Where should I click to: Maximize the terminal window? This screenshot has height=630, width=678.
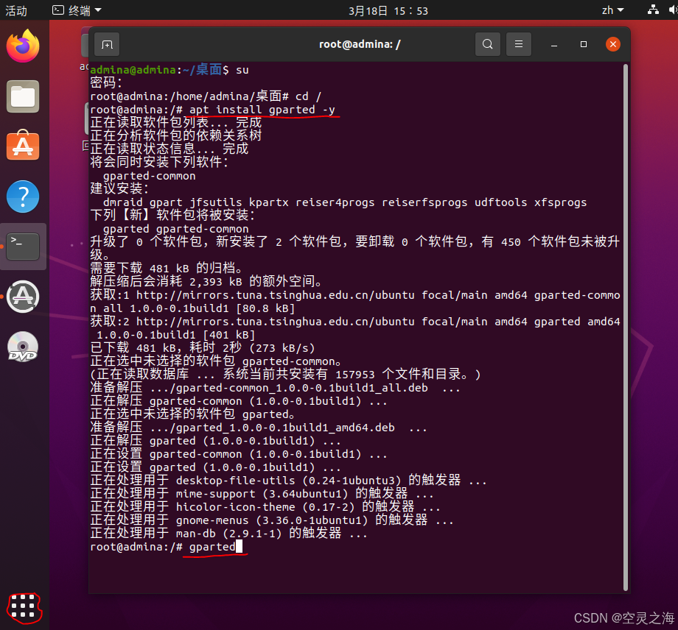[584, 44]
